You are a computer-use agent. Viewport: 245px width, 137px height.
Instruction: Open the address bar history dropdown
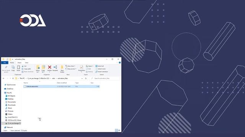point(82,78)
